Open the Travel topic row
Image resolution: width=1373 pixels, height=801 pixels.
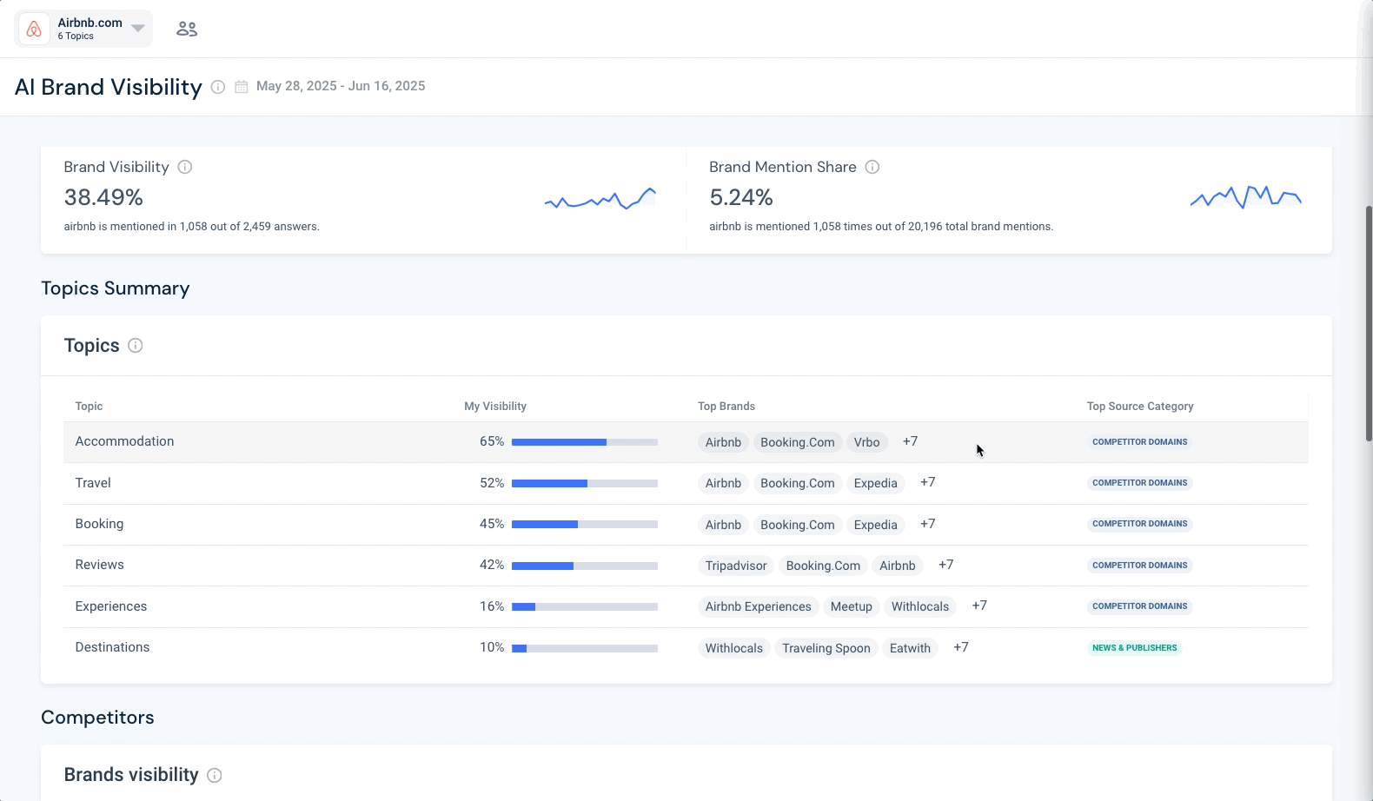click(x=686, y=483)
